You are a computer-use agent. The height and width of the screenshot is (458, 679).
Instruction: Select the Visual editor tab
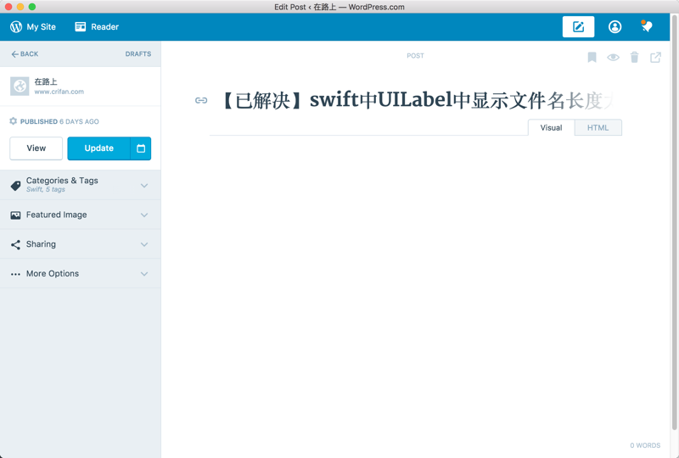click(x=551, y=128)
